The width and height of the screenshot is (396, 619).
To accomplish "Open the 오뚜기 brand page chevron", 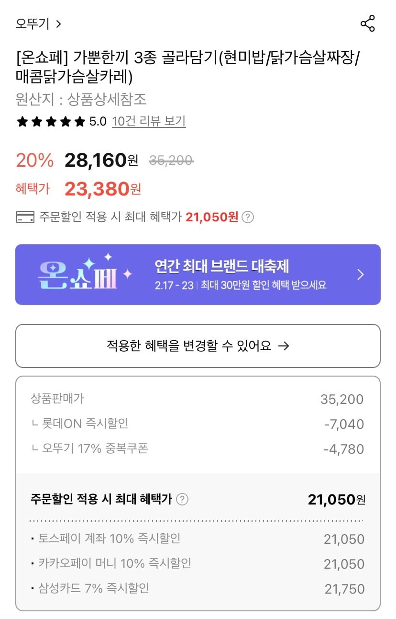I will pyautogui.click(x=59, y=23).
